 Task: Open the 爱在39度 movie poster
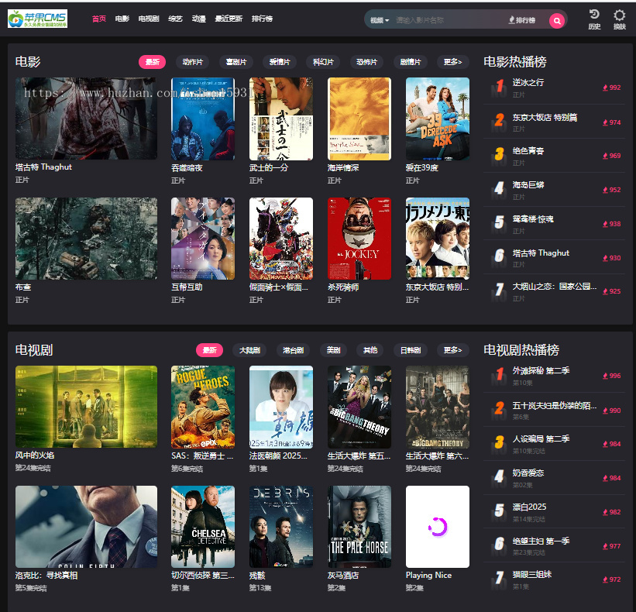(438, 119)
